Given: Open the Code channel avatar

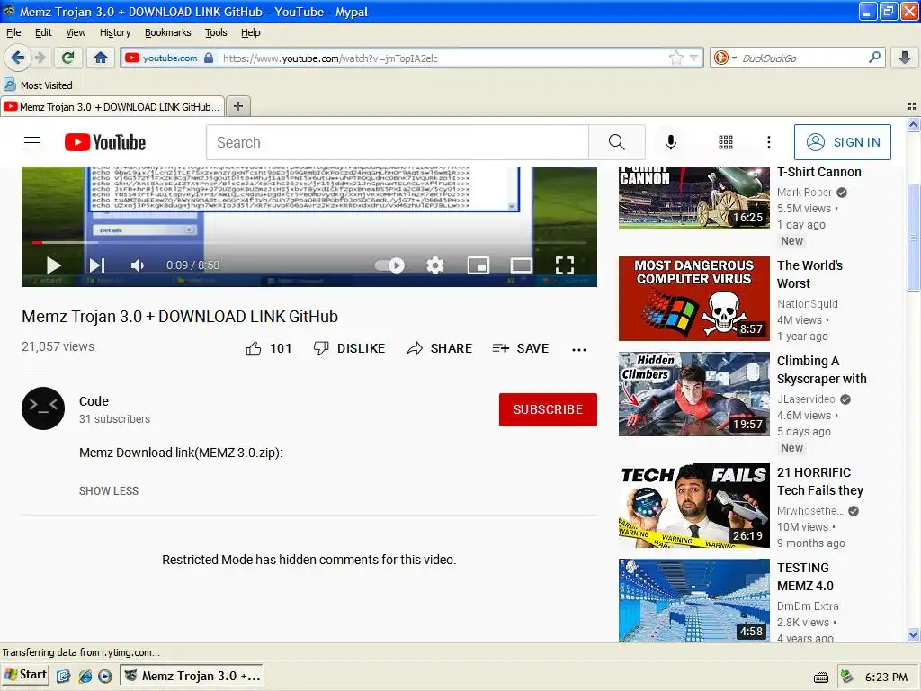Looking at the screenshot, I should (43, 408).
